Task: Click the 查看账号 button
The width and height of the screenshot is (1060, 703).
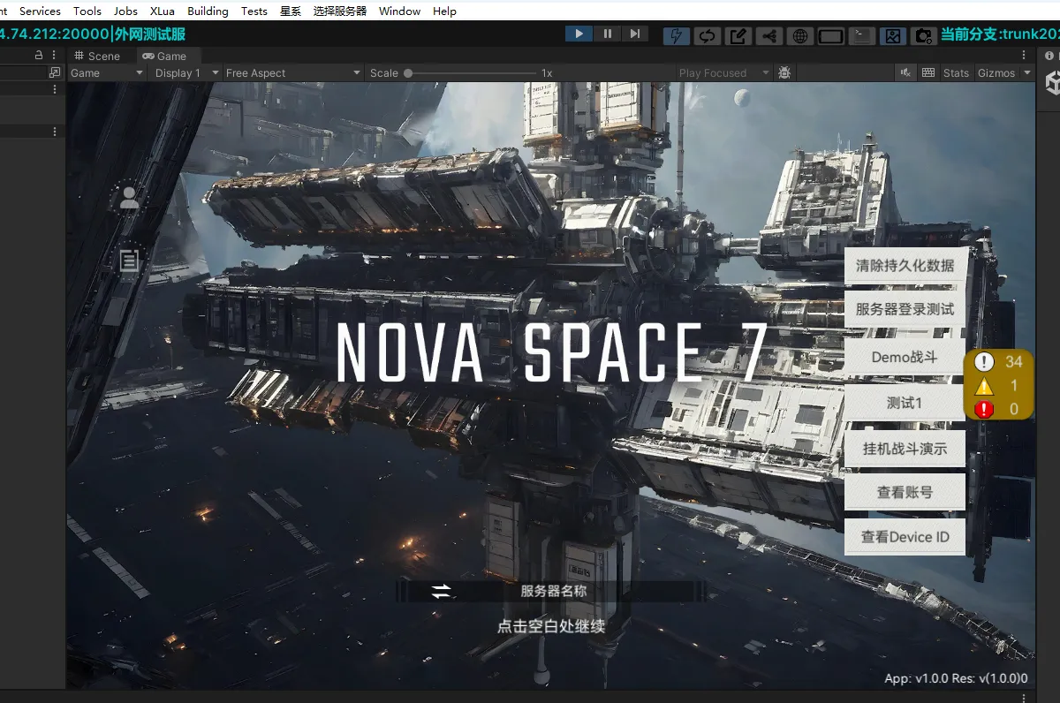Action: click(x=905, y=492)
